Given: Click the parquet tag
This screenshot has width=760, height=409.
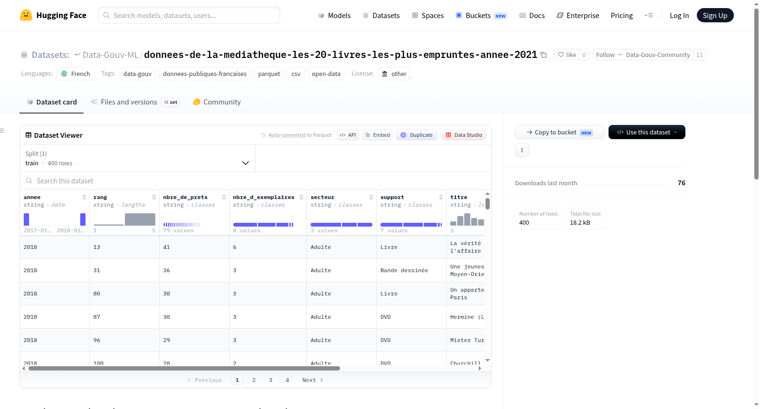Looking at the screenshot, I should point(269,74).
